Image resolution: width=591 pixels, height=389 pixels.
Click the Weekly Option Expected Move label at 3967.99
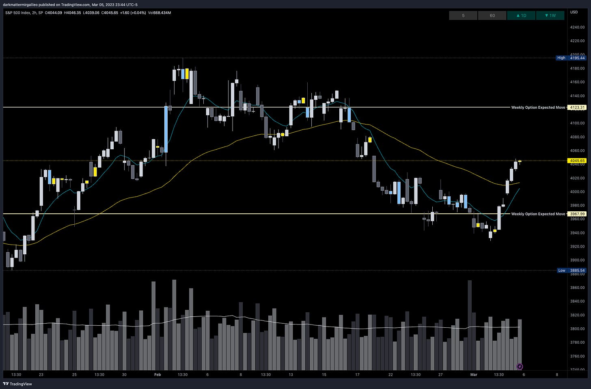[x=538, y=214]
